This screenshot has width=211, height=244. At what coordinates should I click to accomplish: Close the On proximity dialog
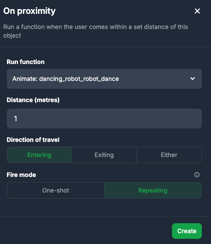[x=197, y=11]
